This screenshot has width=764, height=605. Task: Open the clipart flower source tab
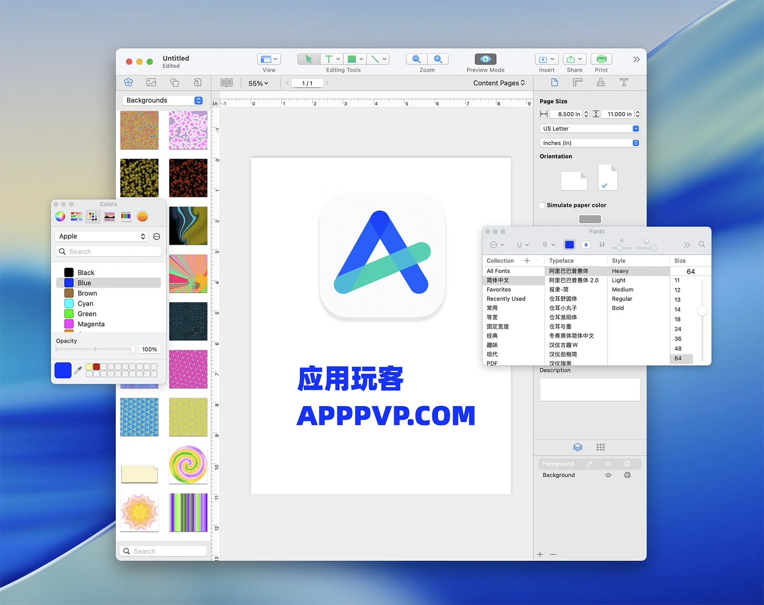(129, 82)
